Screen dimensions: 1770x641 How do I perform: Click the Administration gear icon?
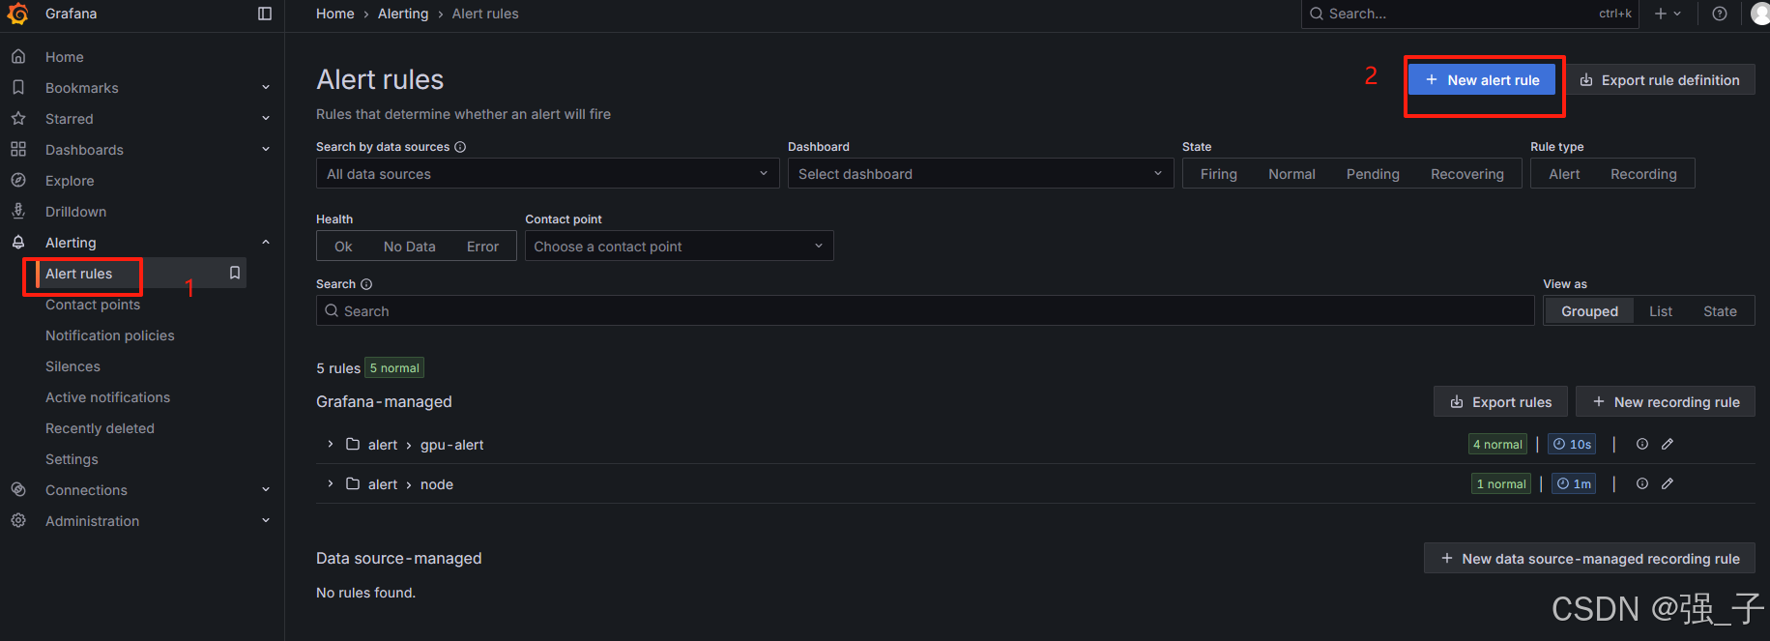click(18, 521)
